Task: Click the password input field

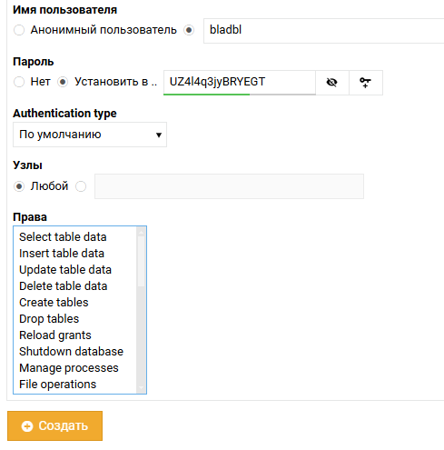Action: click(240, 83)
